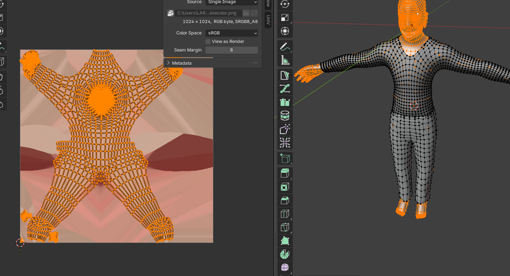Reload the image with the refresh icon
Screen dimensions: 510x276
click(254, 13)
